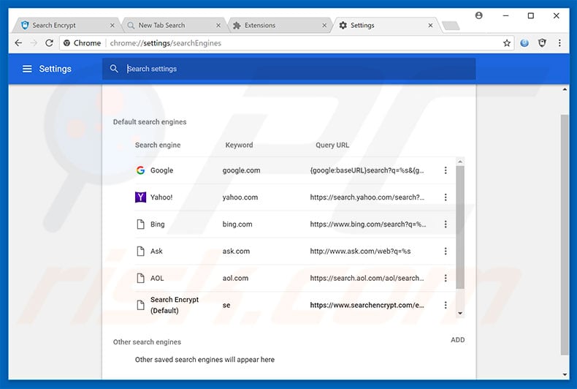Click the Yahoo! purple Y icon
The width and height of the screenshot is (577, 389).
[140, 197]
